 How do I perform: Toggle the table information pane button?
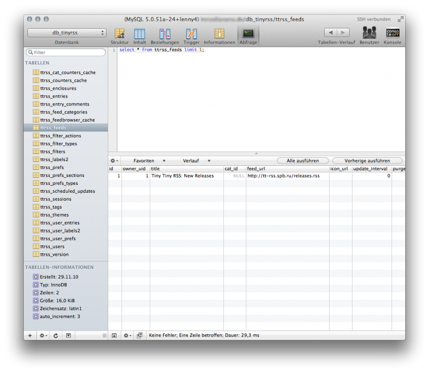pyautogui.click(x=69, y=336)
